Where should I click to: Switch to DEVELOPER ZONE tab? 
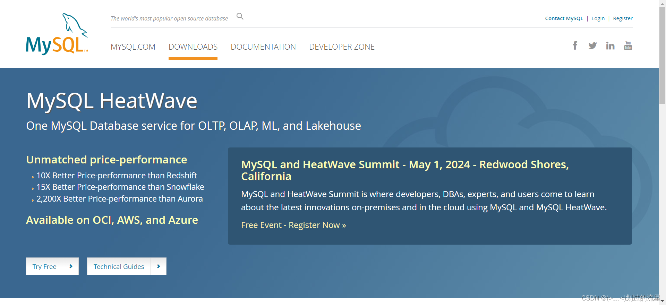point(342,47)
